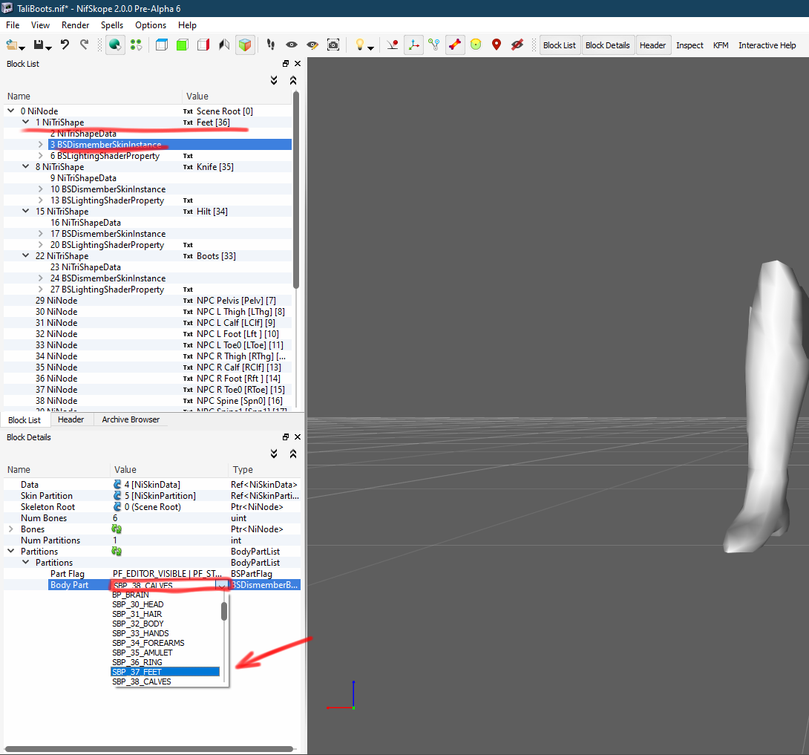Expand the 3 BSDismemberSkinInstance row
Image resolution: width=809 pixels, height=755 pixels.
41,145
